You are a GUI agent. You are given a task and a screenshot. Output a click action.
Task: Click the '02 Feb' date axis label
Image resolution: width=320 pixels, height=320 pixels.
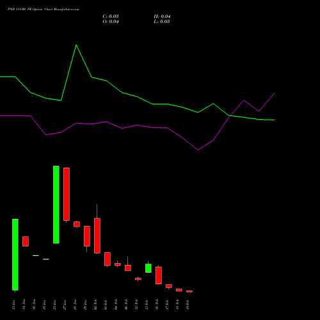point(96,305)
